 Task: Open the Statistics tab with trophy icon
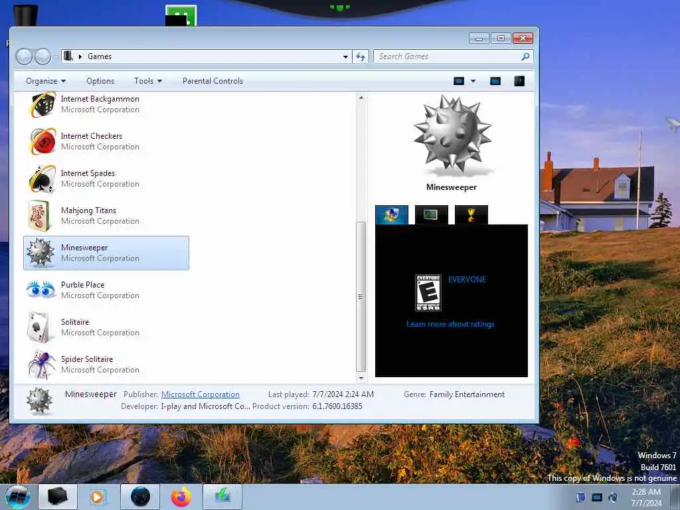point(471,215)
